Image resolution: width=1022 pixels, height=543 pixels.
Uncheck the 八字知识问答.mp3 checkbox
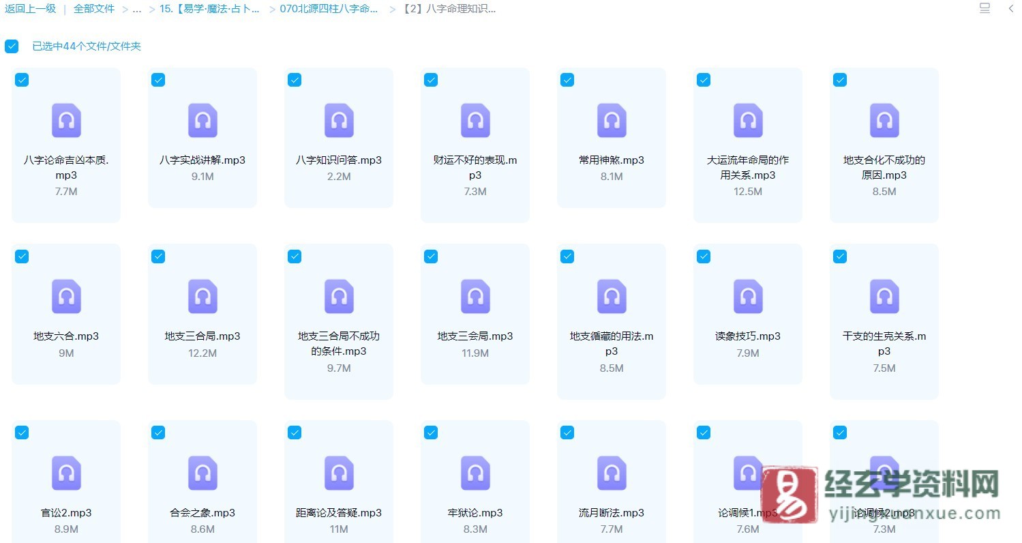(x=295, y=80)
